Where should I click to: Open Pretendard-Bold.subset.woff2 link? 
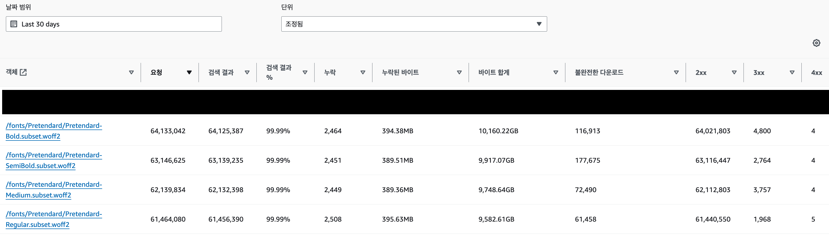tap(54, 131)
